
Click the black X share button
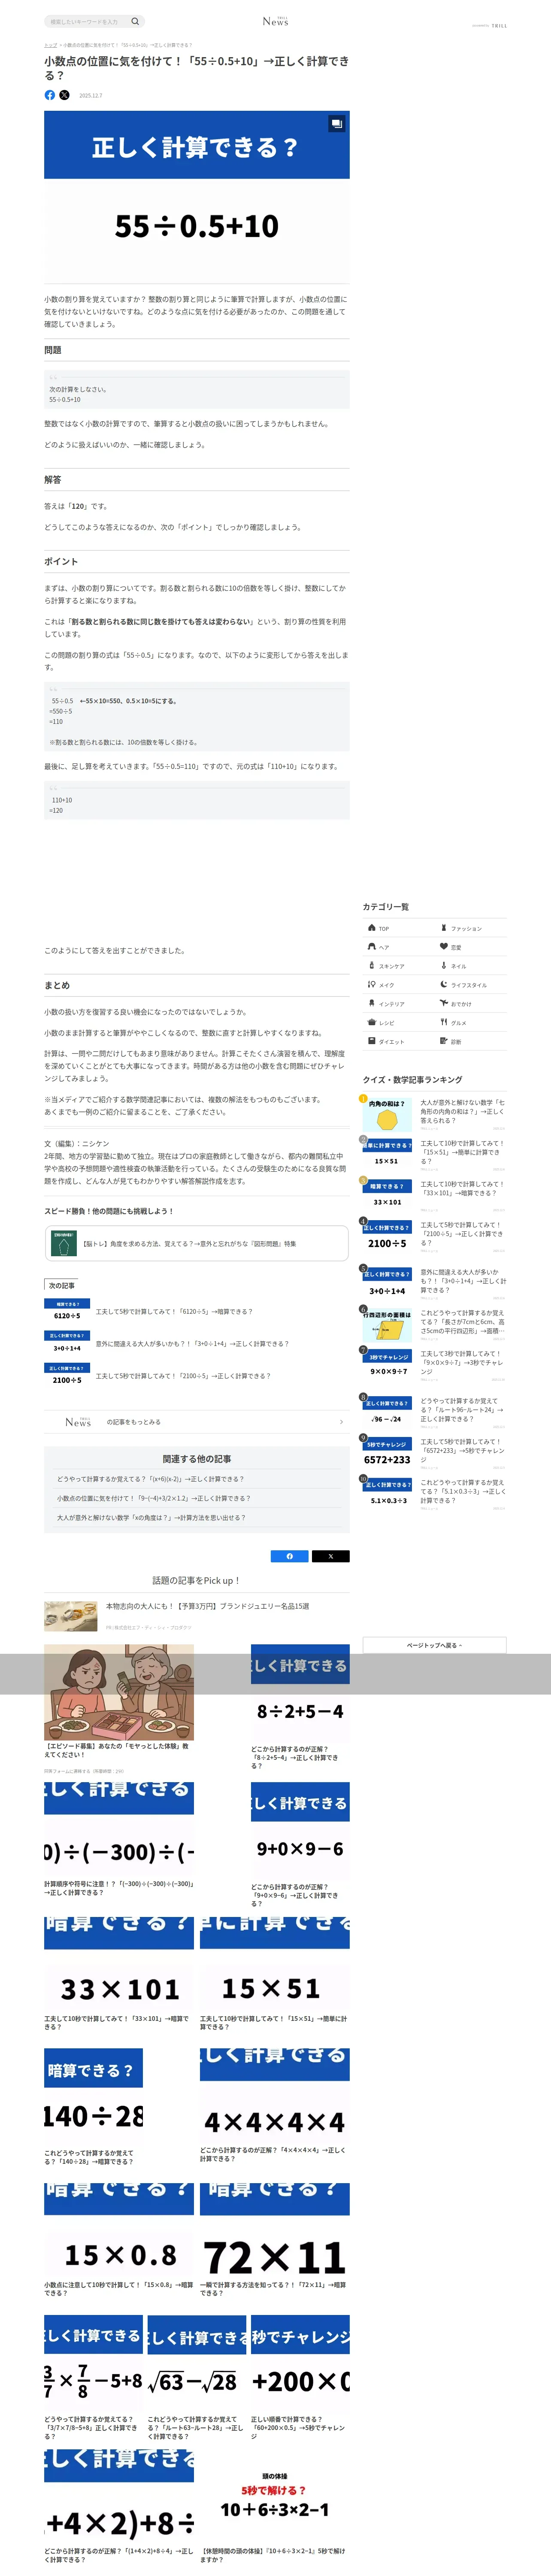331,1556
